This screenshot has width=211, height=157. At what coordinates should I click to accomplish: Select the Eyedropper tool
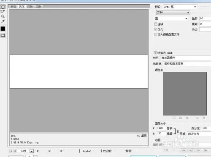(3, 21)
